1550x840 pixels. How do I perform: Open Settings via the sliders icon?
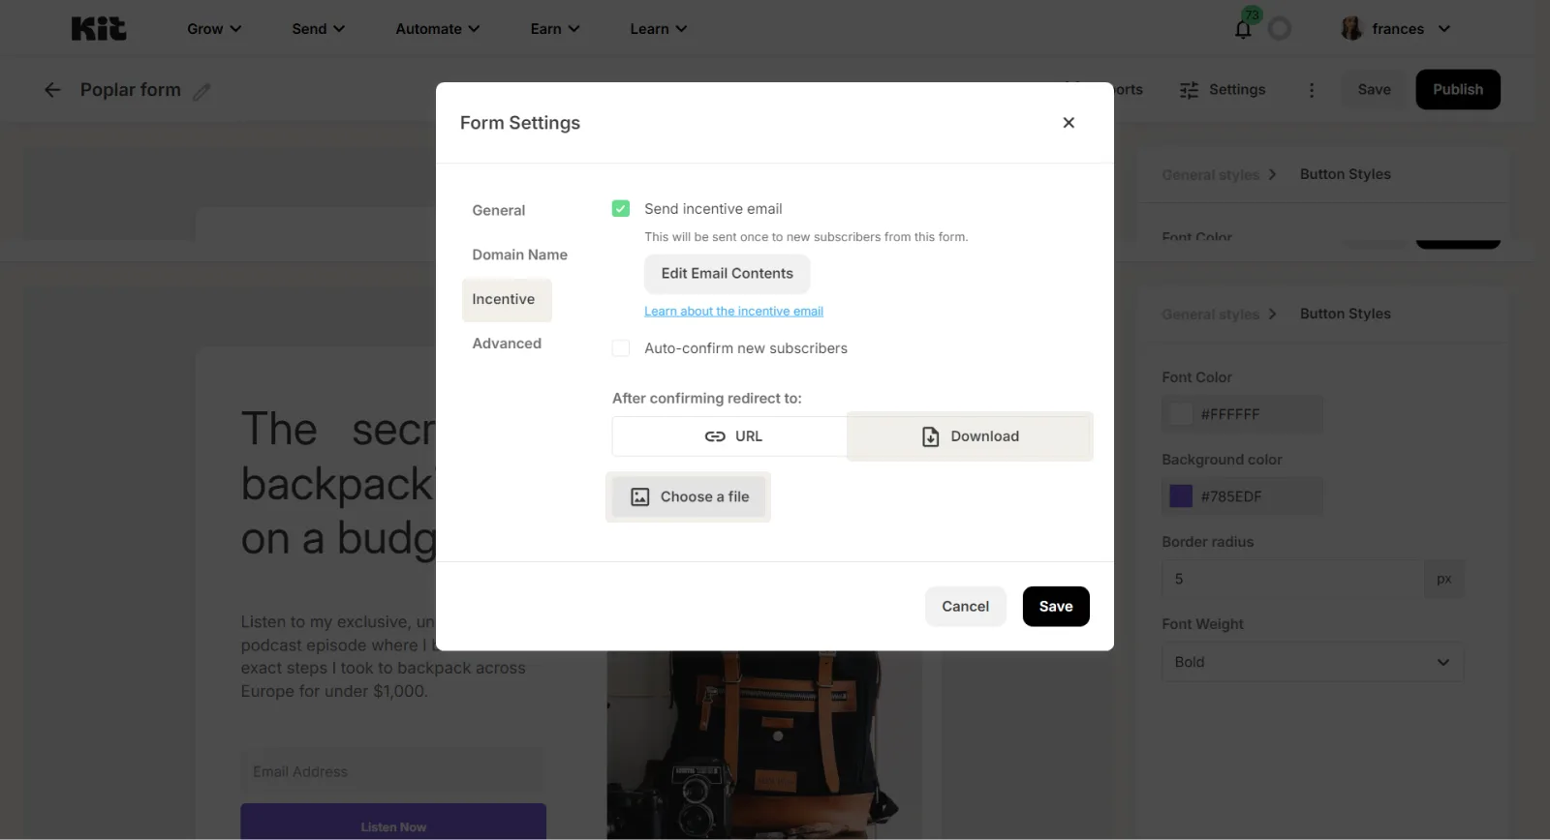click(1189, 90)
